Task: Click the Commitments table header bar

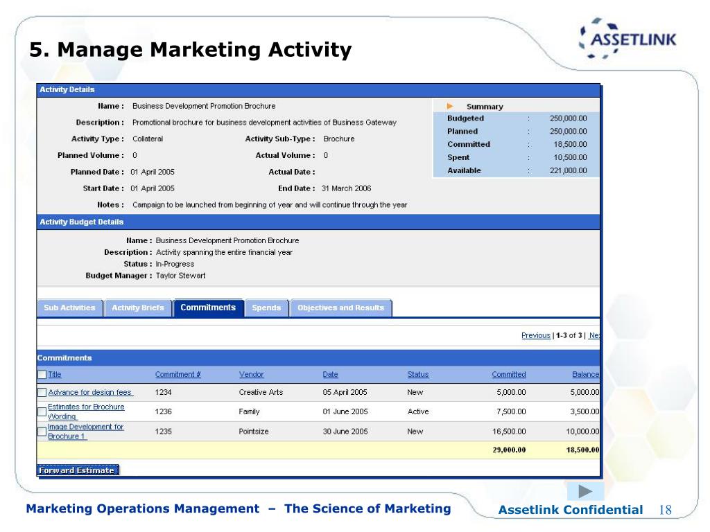Action: 318,358
